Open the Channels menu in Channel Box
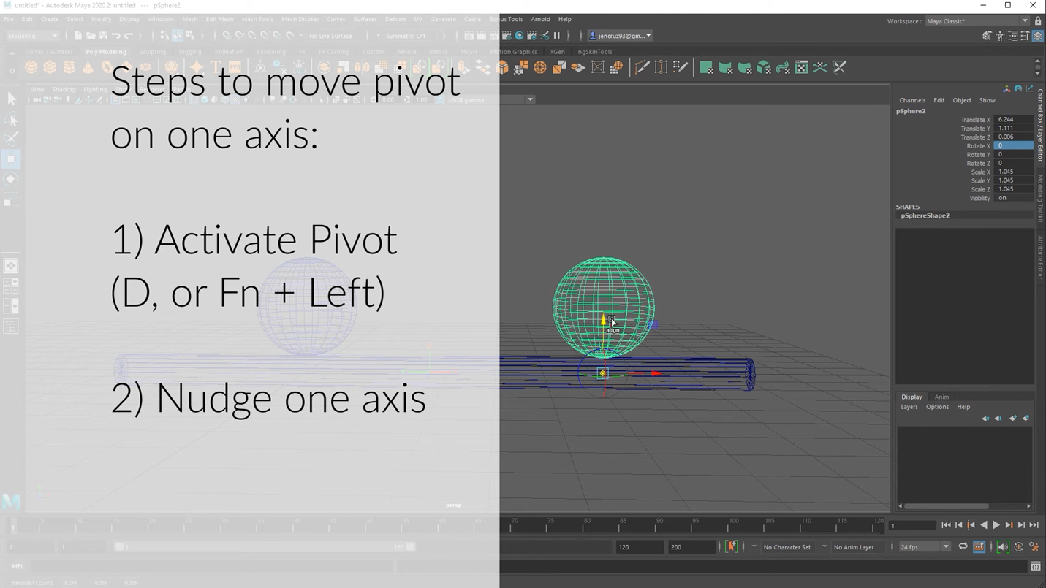The height and width of the screenshot is (588, 1046). (x=912, y=100)
